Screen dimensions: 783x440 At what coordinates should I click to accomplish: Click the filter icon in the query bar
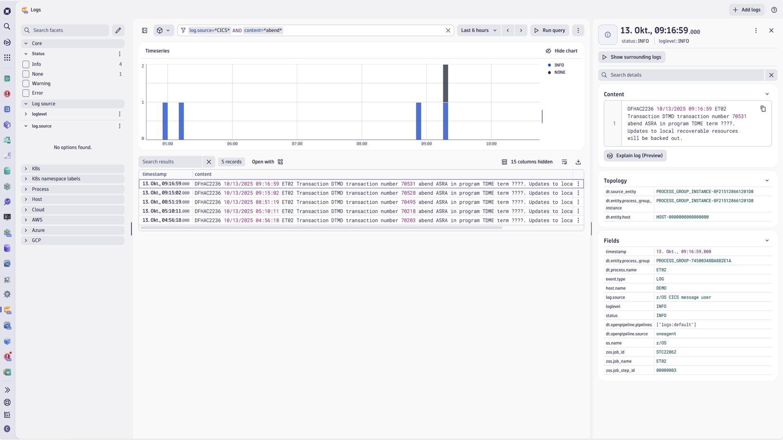tap(184, 30)
